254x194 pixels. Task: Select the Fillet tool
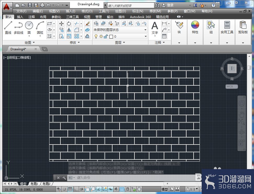click(76, 30)
